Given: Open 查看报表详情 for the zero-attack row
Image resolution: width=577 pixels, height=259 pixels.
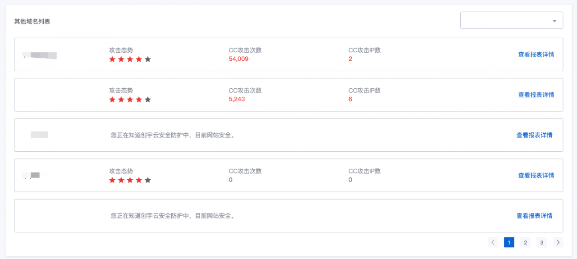Looking at the screenshot, I should (536, 175).
